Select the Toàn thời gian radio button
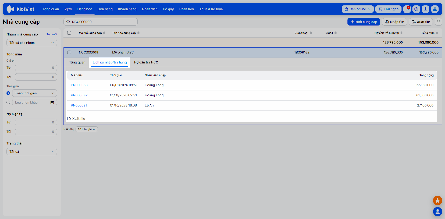This screenshot has height=219, width=445. (x=8, y=93)
